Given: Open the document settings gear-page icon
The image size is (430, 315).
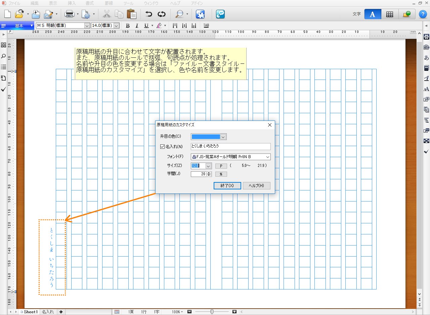Looking at the screenshot, I should 86,14.
